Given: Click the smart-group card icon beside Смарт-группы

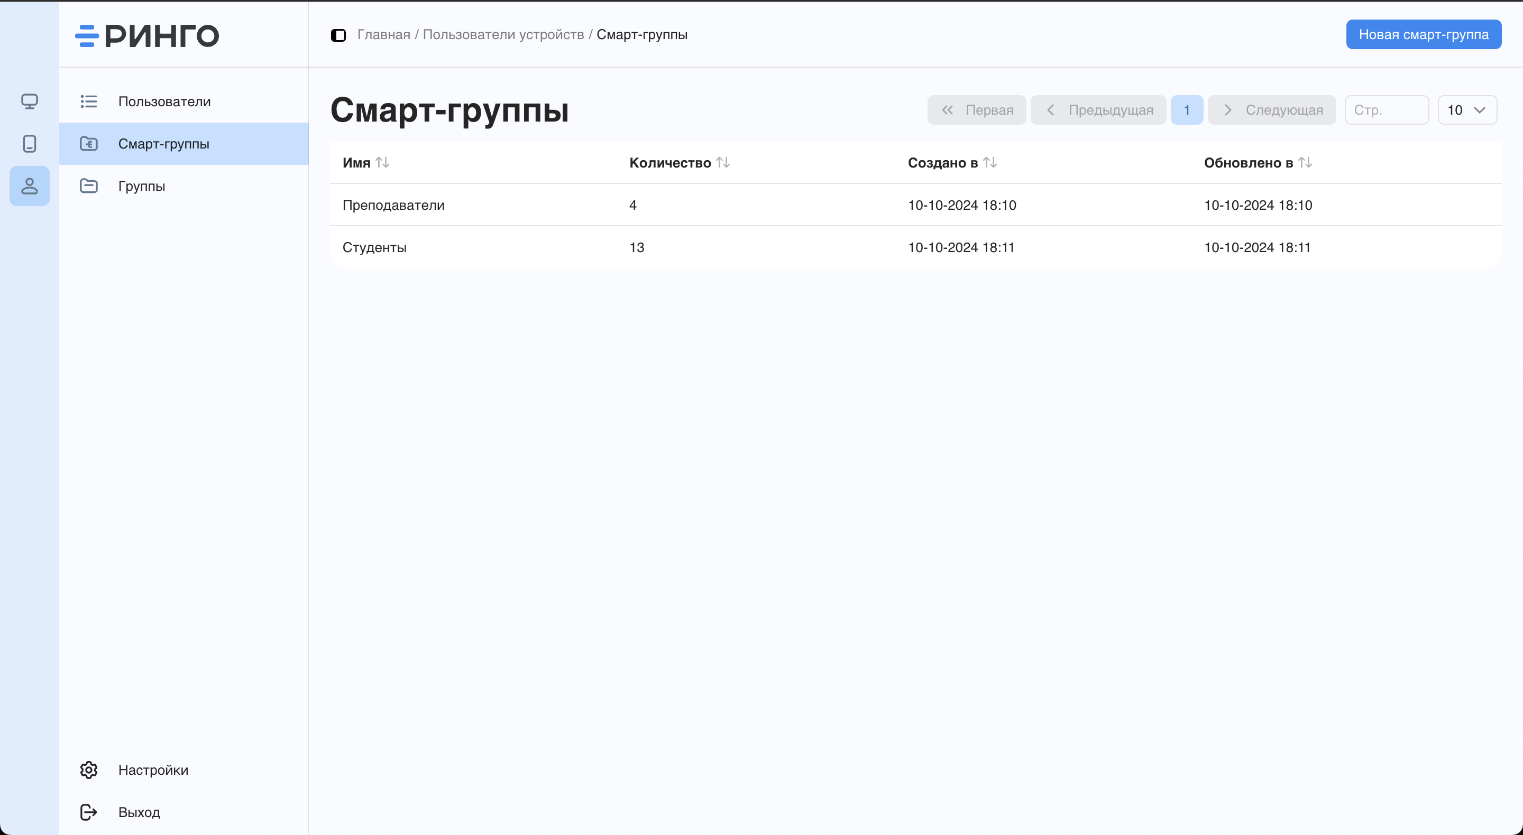Looking at the screenshot, I should (x=88, y=144).
